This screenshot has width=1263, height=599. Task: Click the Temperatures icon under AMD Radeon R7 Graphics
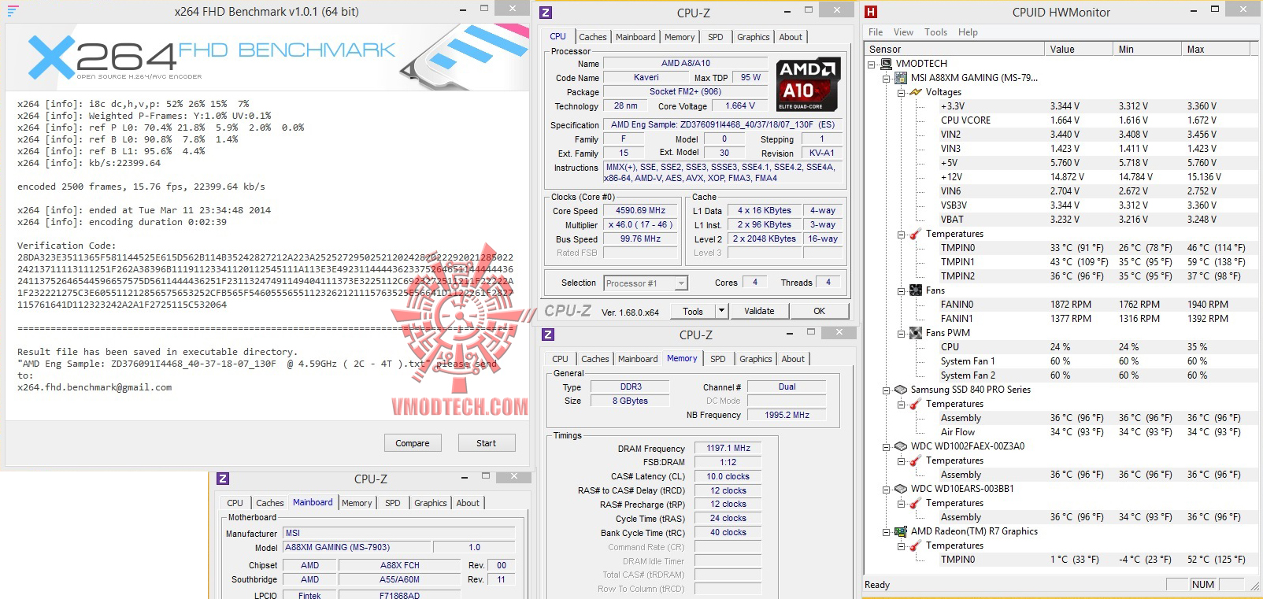click(x=916, y=545)
